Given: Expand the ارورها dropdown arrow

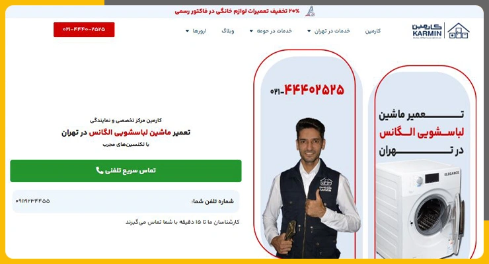Looking at the screenshot, I should [187, 31].
